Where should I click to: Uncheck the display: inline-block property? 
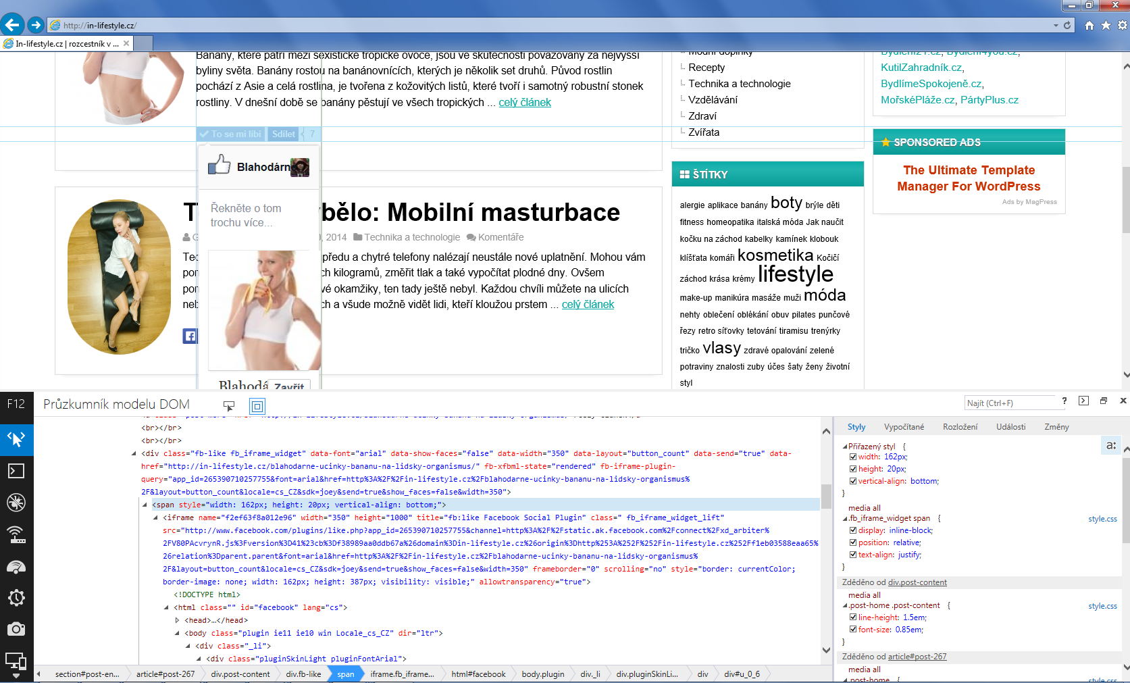pos(853,530)
